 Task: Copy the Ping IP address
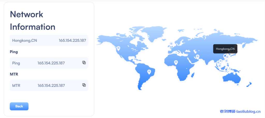click(84, 63)
